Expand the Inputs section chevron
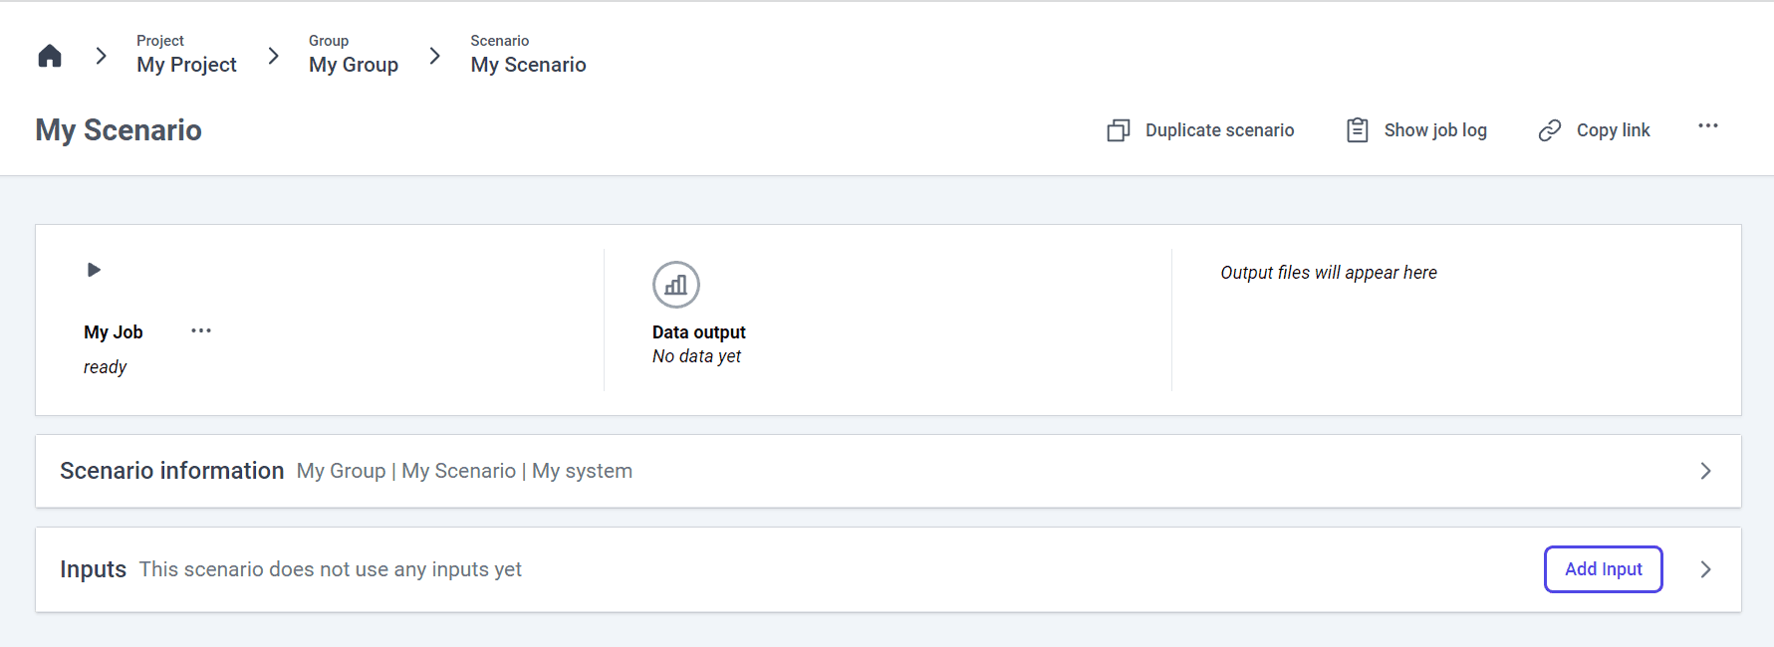This screenshot has height=647, width=1774. 1705,569
